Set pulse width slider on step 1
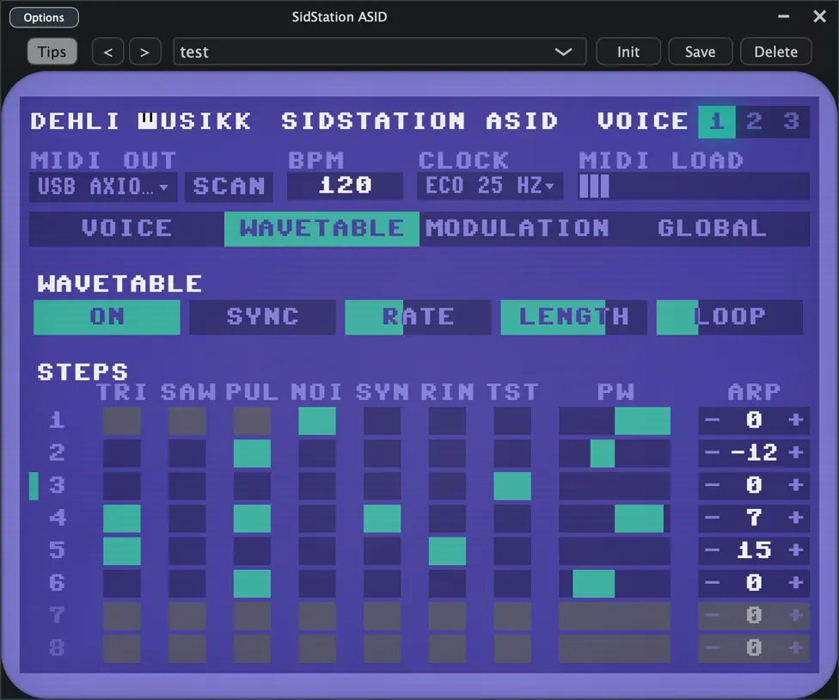The image size is (839, 700). pos(615,421)
